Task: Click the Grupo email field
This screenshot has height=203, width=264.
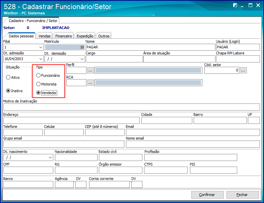Action: click(64, 144)
